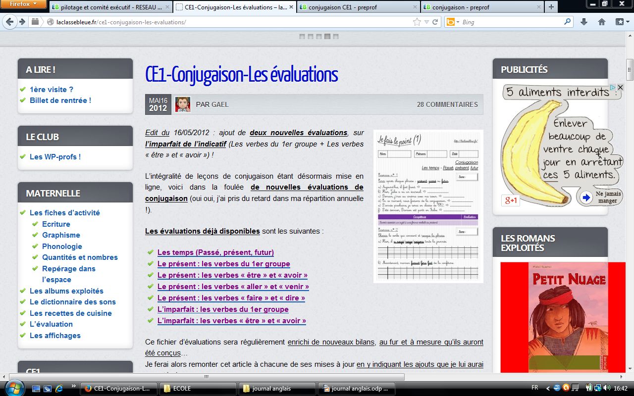Open 'L'imparfait : les verbes « être » et « avoir »'
The image size is (634, 396).
232,321
